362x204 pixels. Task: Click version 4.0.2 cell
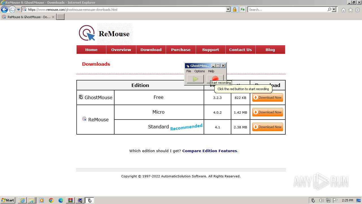pos(217,112)
